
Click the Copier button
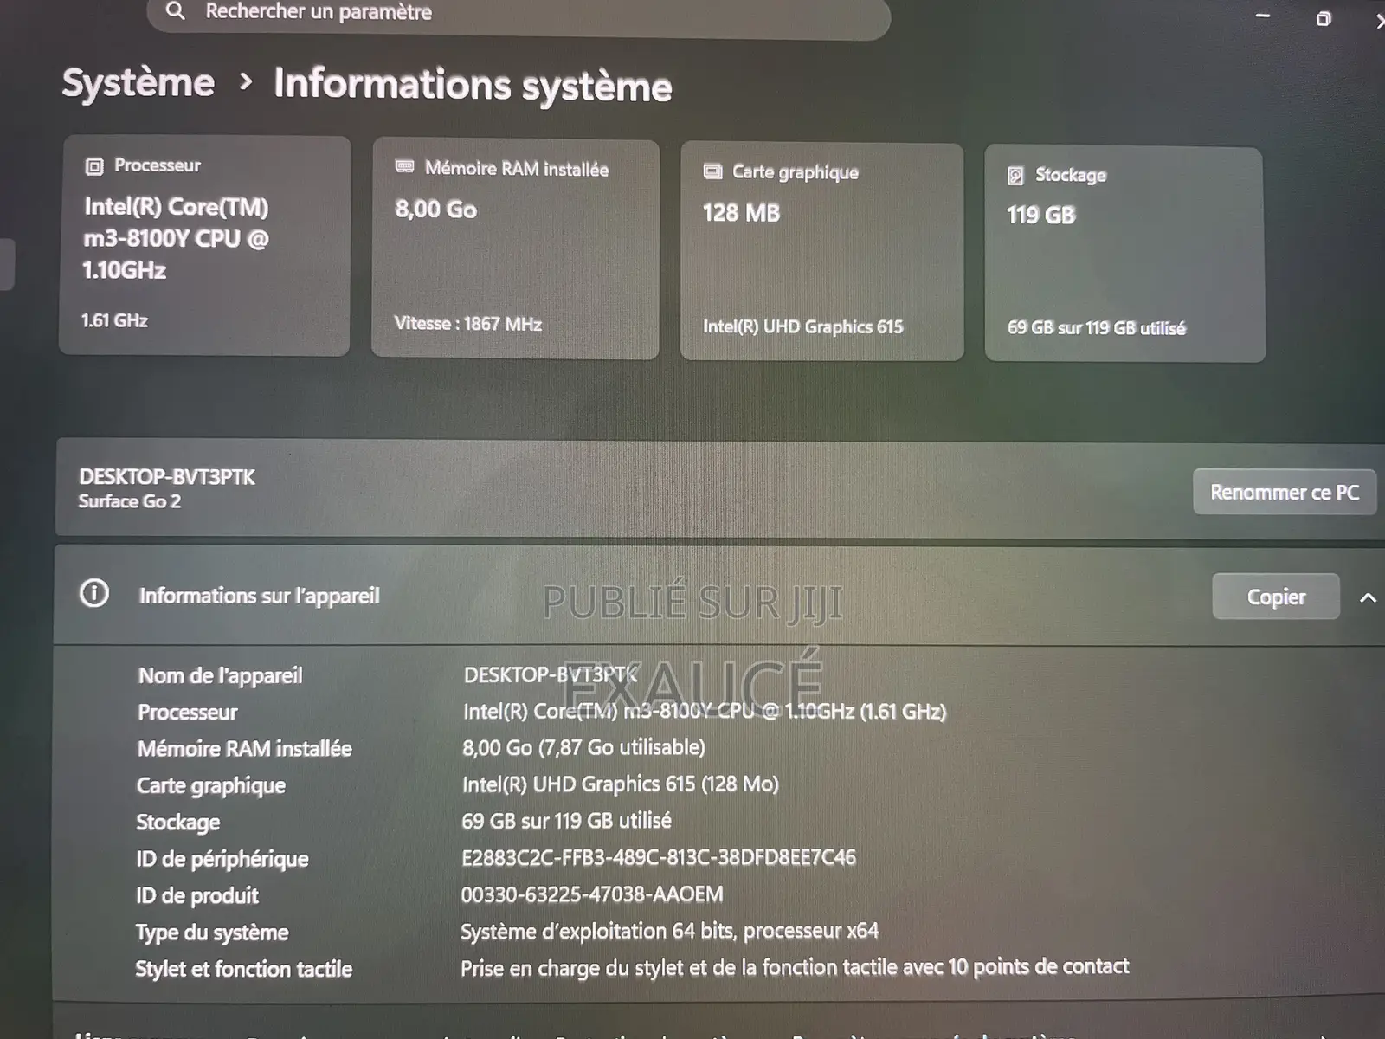click(x=1276, y=597)
